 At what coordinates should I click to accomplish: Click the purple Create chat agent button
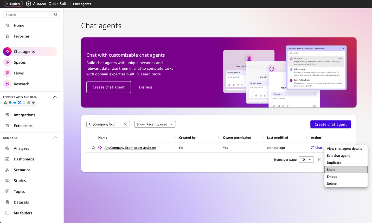point(330,124)
